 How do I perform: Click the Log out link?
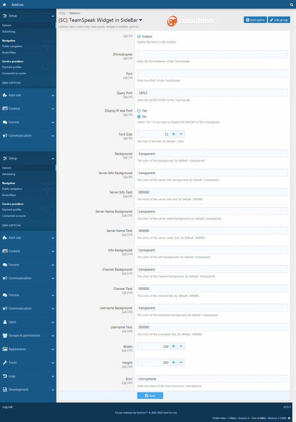7,407
